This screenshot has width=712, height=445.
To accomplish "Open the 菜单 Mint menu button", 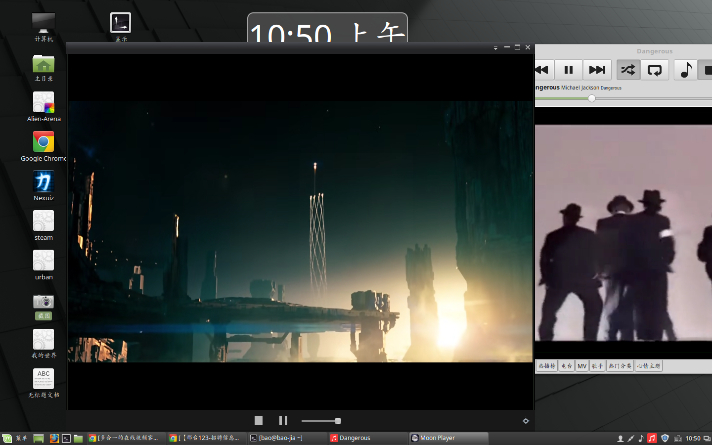I will coord(15,438).
